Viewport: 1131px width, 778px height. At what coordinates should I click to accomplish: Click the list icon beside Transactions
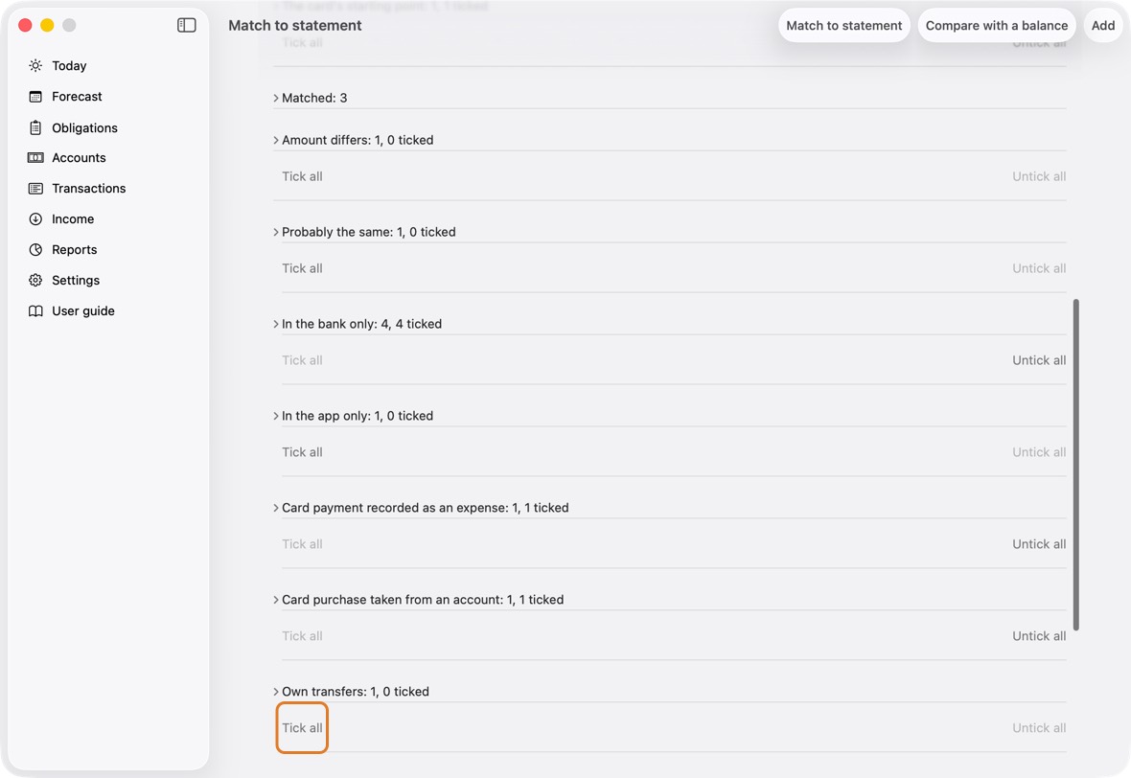(35, 188)
